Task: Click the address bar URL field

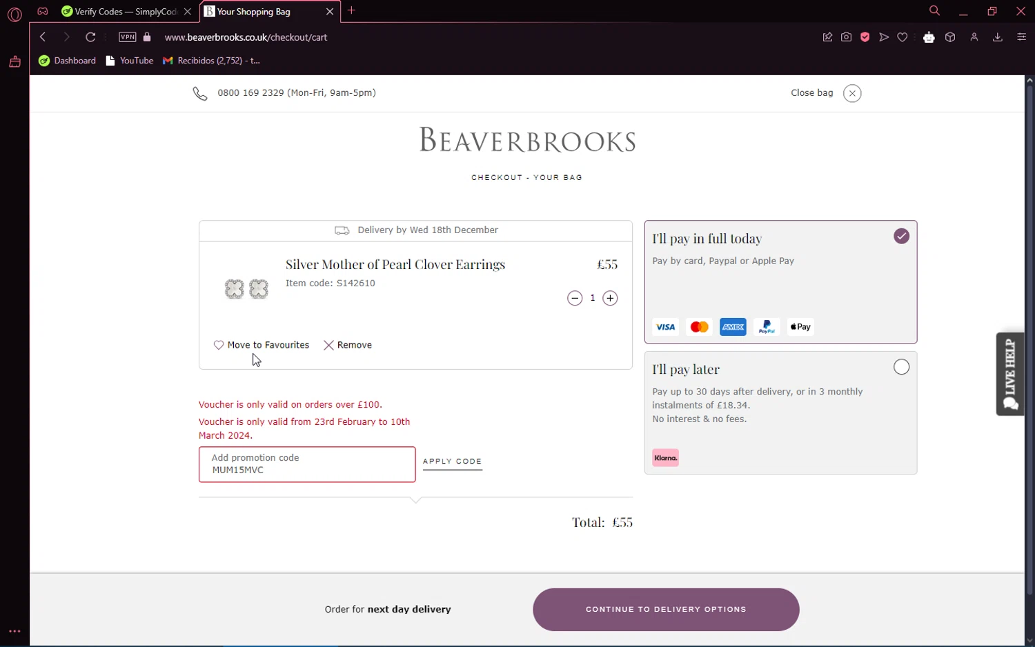Action: click(246, 37)
